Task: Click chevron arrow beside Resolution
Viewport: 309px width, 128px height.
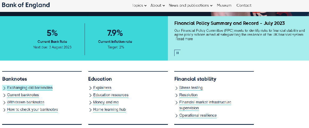Action: tap(177, 95)
